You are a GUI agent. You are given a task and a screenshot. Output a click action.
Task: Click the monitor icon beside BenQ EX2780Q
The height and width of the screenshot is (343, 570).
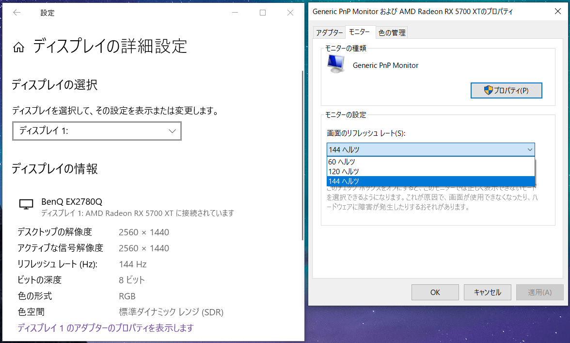tap(26, 204)
